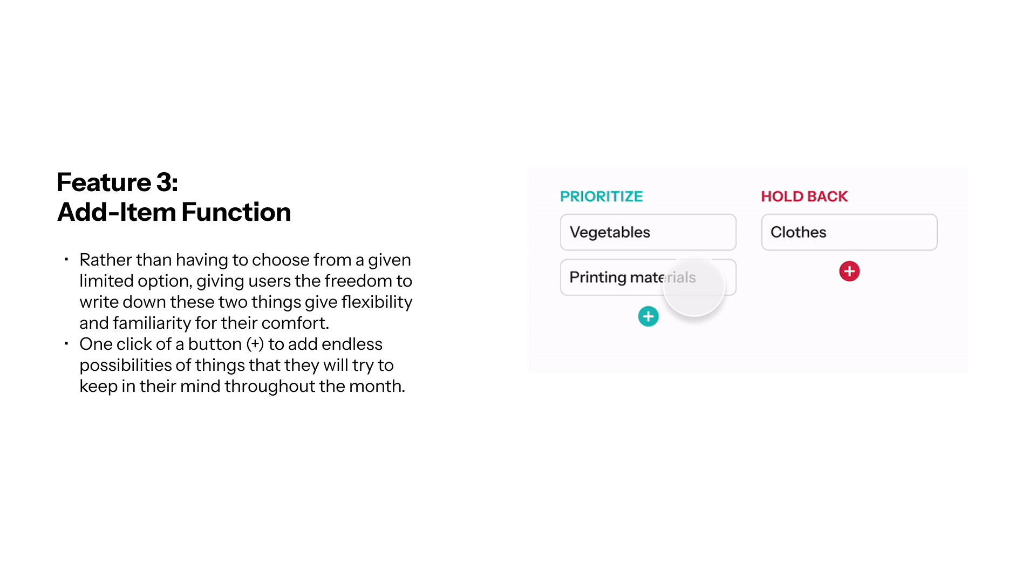Click the PRIORITIZE column heading

[x=601, y=196]
